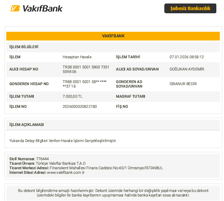Click the İŞLEM TARİHİ label
The width and height of the screenshot is (224, 201).
pos(128,57)
